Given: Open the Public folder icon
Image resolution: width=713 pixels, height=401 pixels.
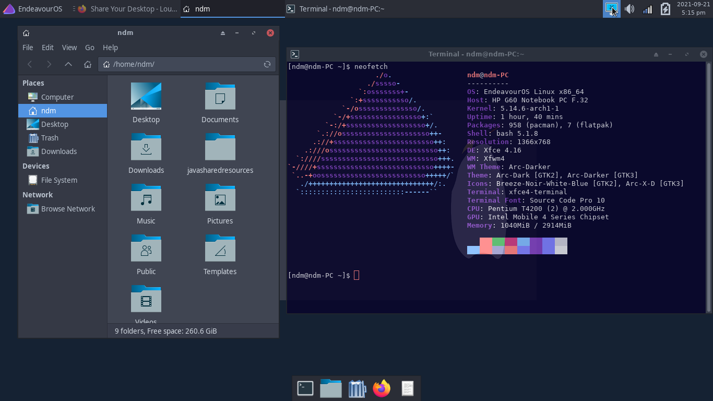Looking at the screenshot, I should click(x=146, y=248).
